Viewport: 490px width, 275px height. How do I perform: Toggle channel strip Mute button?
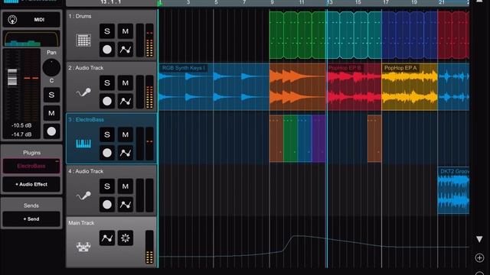(51, 113)
